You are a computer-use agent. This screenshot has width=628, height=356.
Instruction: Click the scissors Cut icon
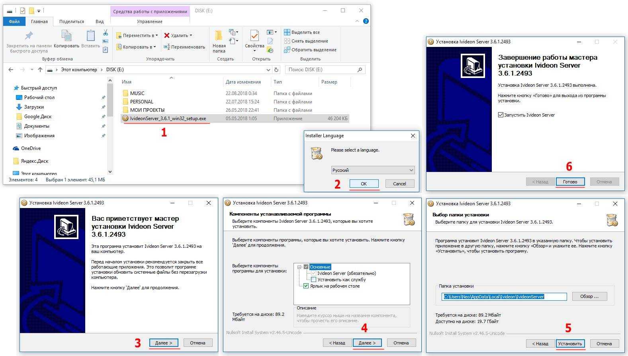[x=106, y=33]
